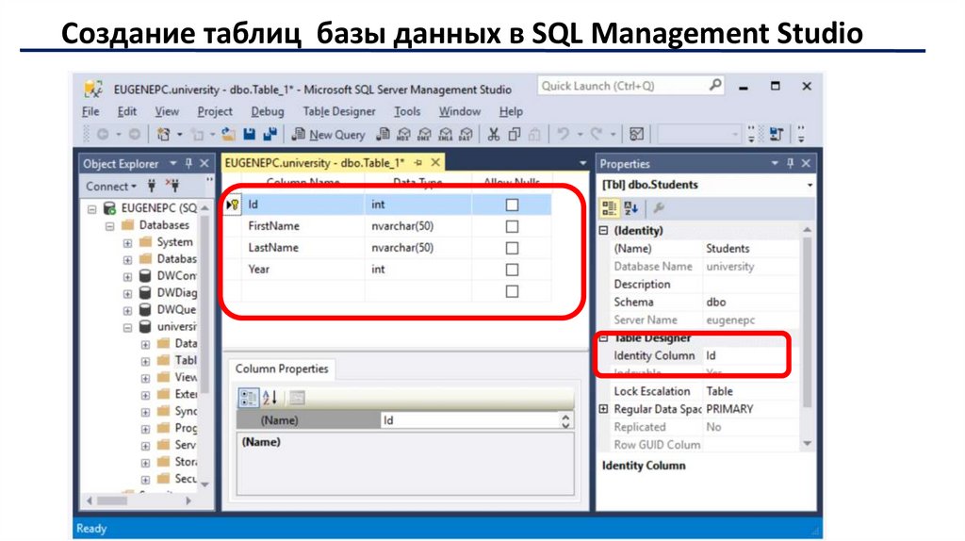965x541 pixels.
Task: Open the Tools menu
Action: pos(407,111)
